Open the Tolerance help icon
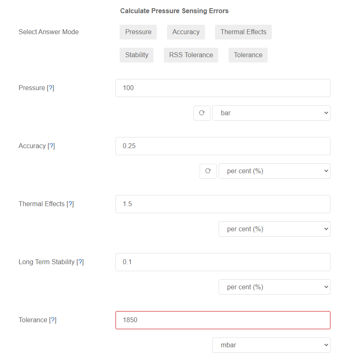 [52, 320]
